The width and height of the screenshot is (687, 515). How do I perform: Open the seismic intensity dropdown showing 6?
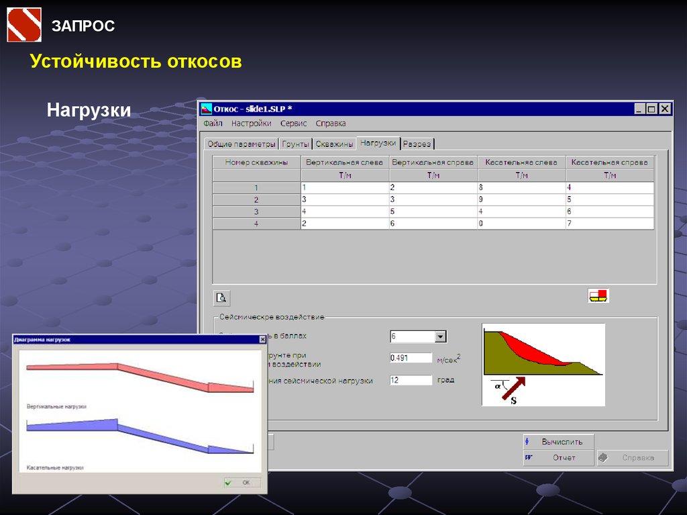[x=440, y=336]
